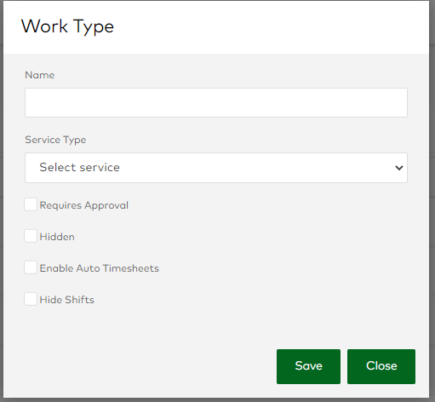Click the chevron arrow in Select service
The width and height of the screenshot is (435, 402).
pos(399,168)
